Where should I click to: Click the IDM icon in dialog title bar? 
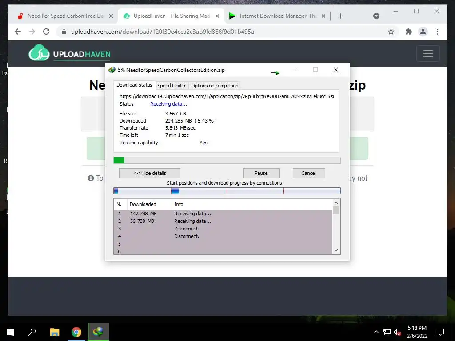pos(112,70)
